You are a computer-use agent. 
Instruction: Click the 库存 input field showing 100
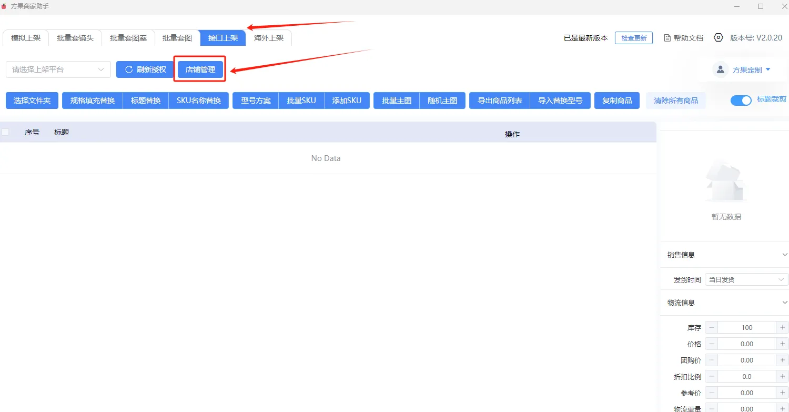pyautogui.click(x=747, y=327)
